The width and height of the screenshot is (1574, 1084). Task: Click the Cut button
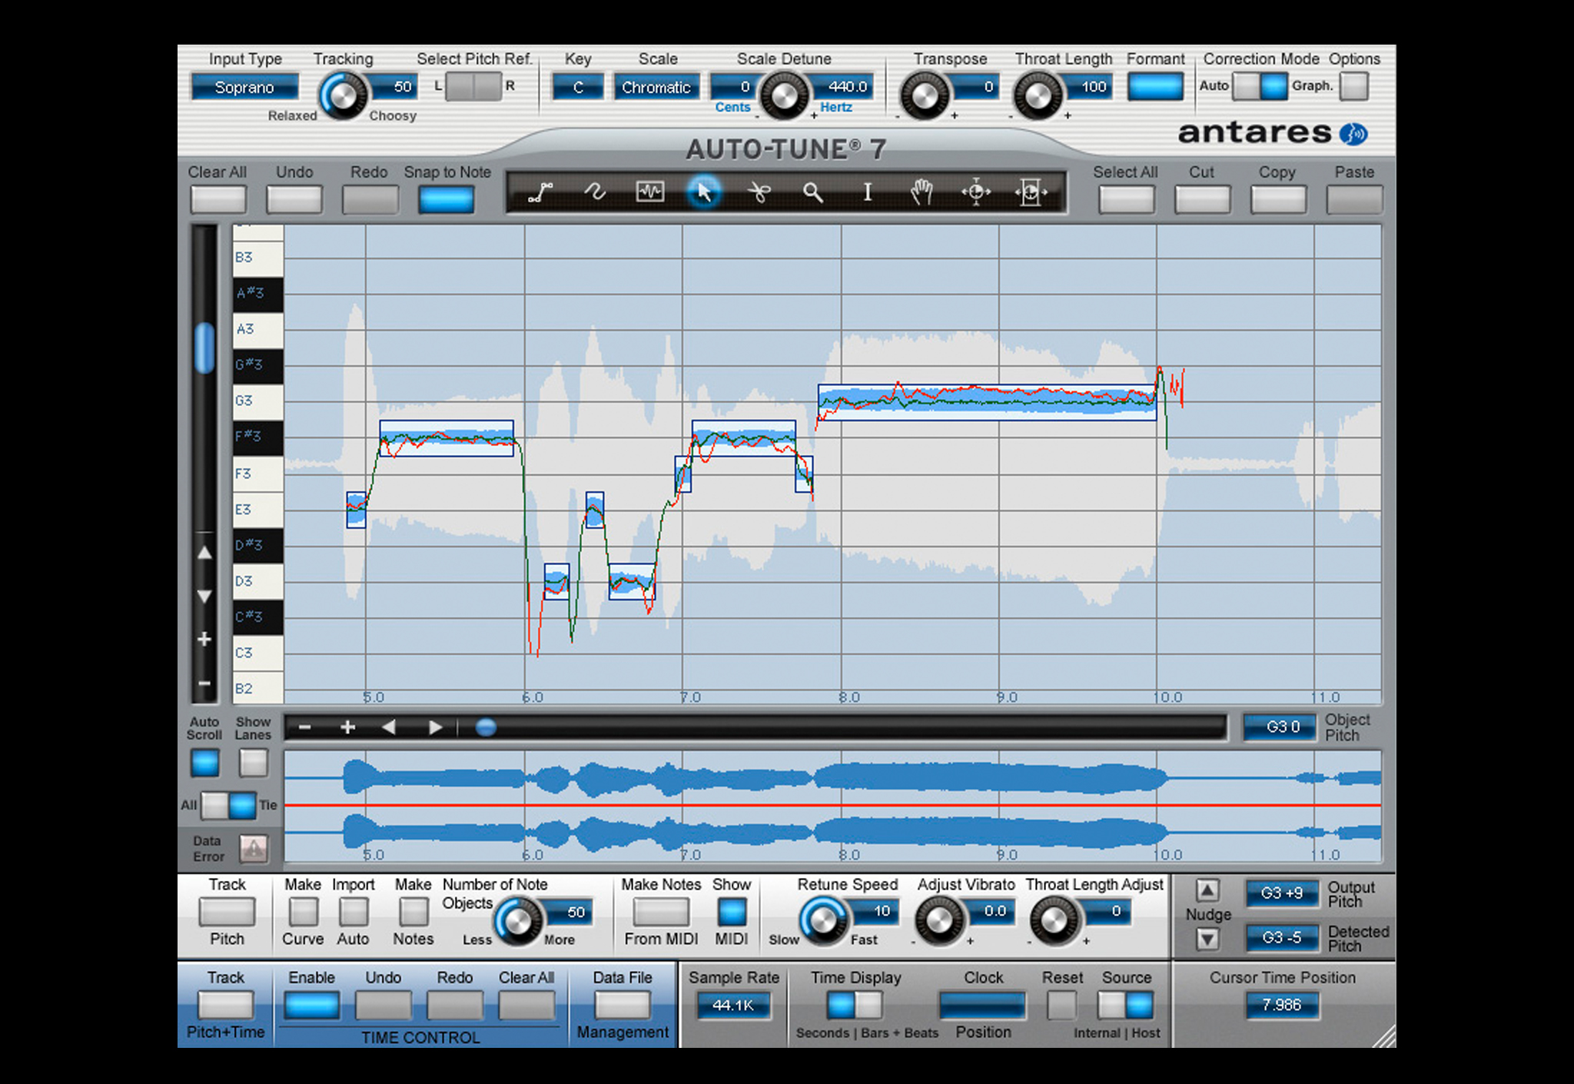point(1202,200)
